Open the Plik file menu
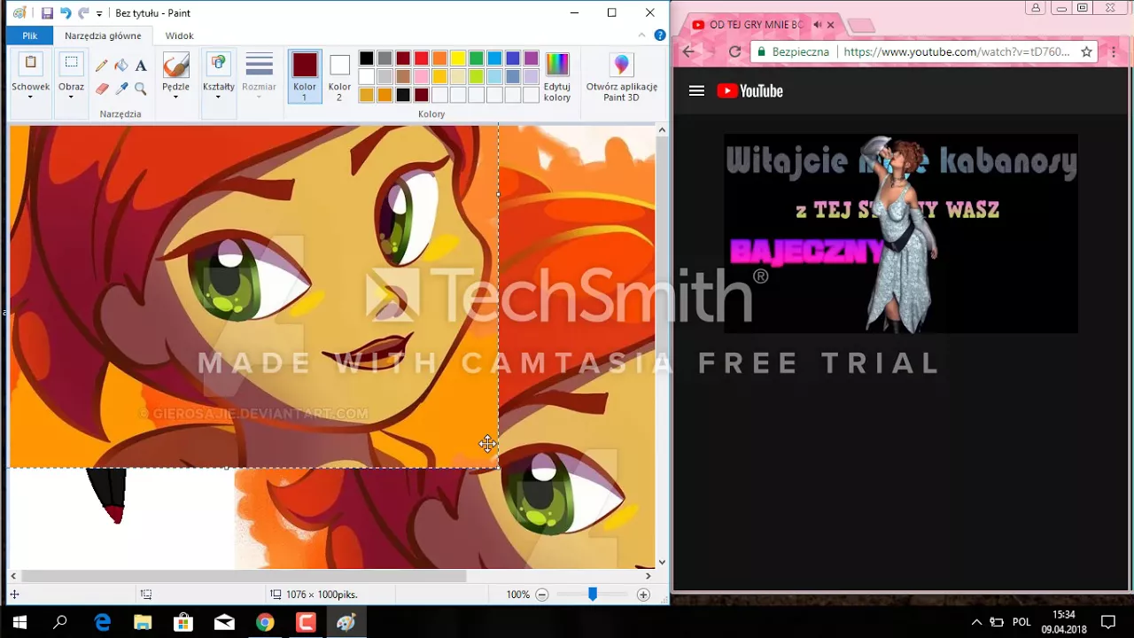 30,36
